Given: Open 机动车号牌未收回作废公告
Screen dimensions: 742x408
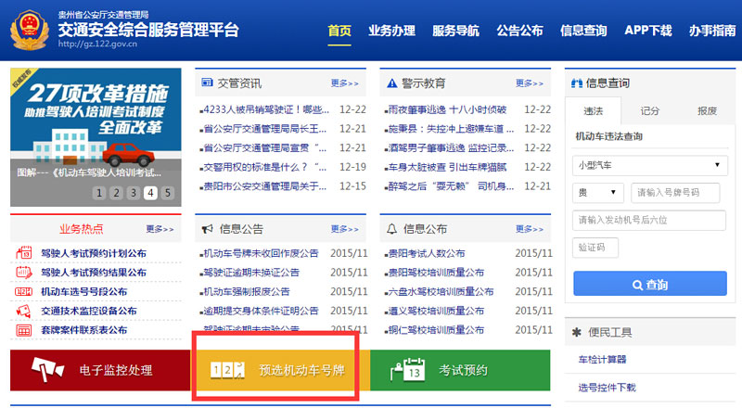Looking at the screenshot, I should [x=261, y=253].
